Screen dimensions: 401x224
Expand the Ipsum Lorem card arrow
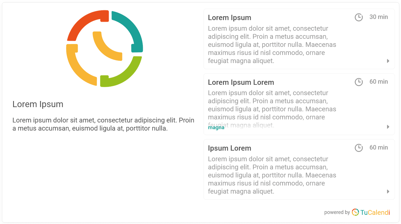click(x=388, y=191)
